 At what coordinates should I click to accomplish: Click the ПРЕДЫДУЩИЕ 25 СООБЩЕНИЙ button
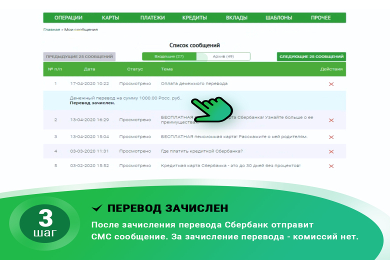click(x=79, y=57)
